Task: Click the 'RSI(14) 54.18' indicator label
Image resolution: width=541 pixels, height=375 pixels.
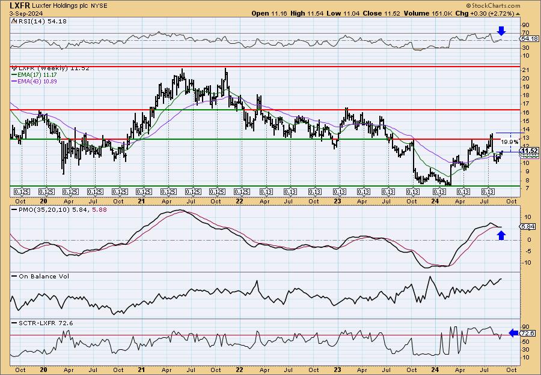Action: (39, 21)
